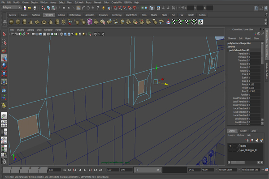Save the scene with disk icon
269x179 pixels.
pos(35,8)
